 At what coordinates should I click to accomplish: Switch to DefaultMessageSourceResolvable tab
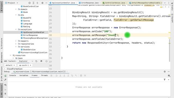click(x=146, y=3)
